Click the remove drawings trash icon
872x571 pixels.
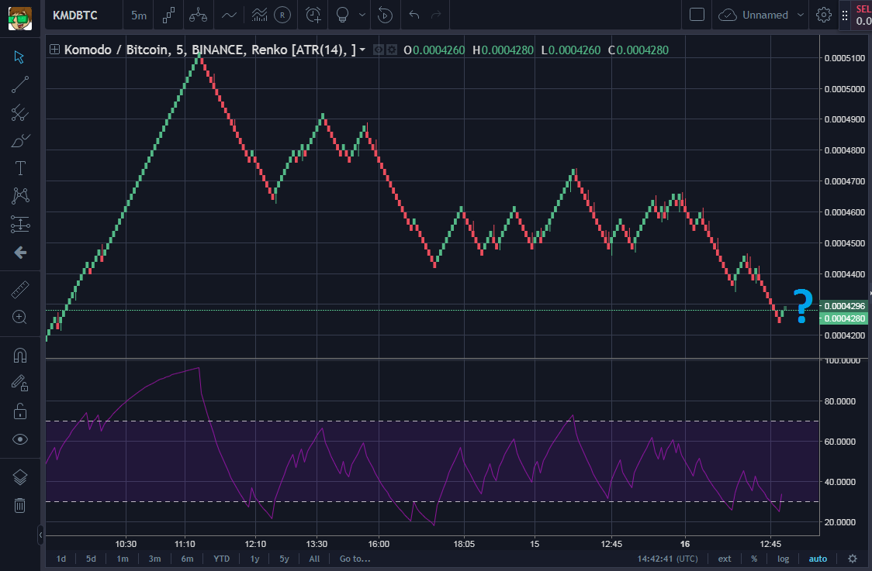(x=19, y=505)
